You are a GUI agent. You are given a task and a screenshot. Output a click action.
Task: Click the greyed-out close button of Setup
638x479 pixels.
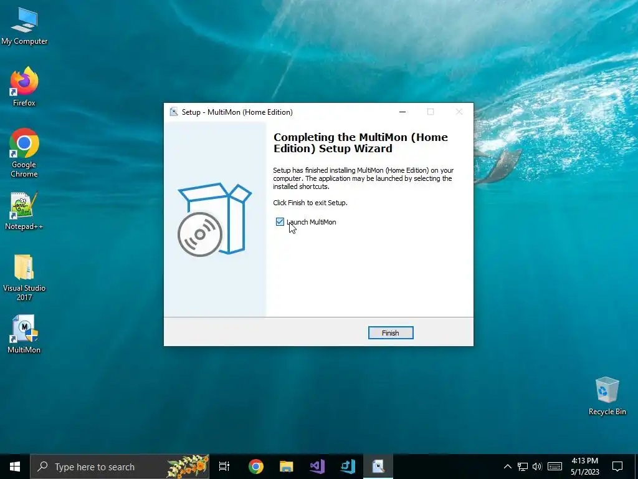tap(459, 112)
